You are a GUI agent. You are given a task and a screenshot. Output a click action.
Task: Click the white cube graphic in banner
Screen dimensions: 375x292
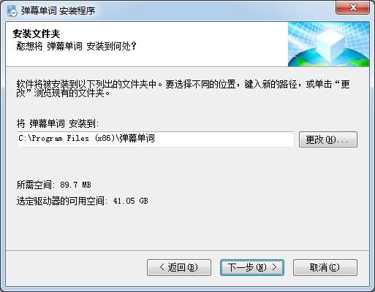pyautogui.click(x=331, y=44)
